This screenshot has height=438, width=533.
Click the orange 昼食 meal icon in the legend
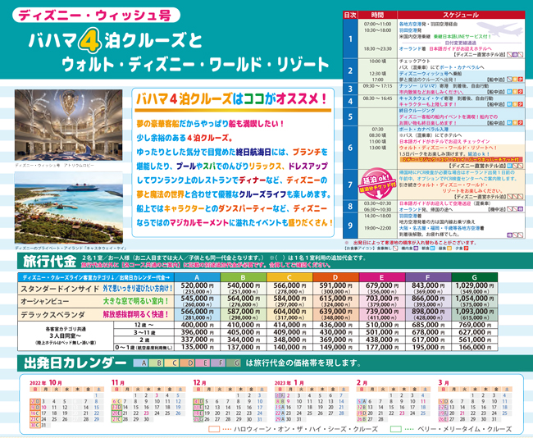click(x=449, y=249)
